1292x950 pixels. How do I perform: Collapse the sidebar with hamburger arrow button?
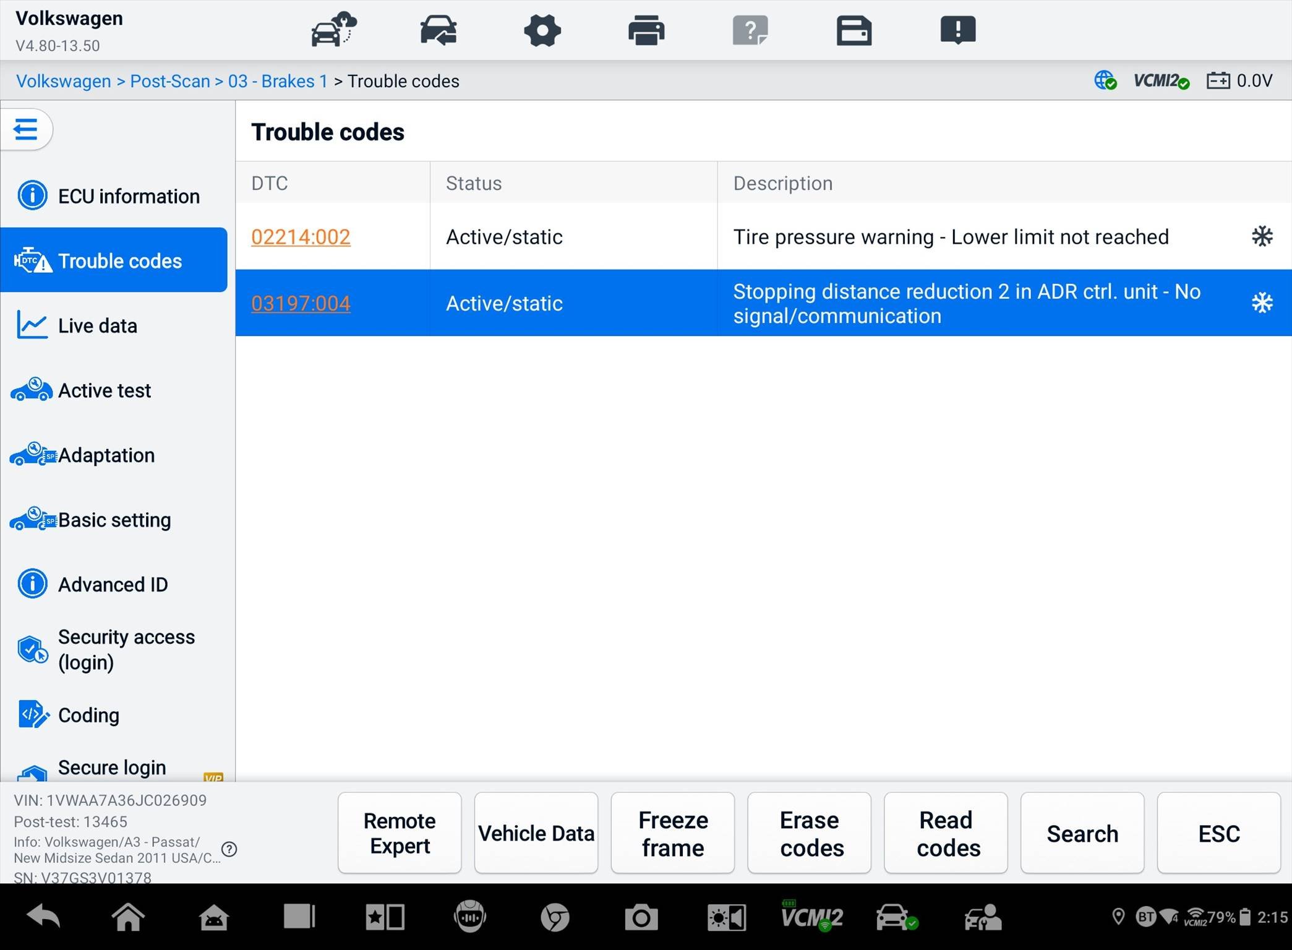pos(26,129)
